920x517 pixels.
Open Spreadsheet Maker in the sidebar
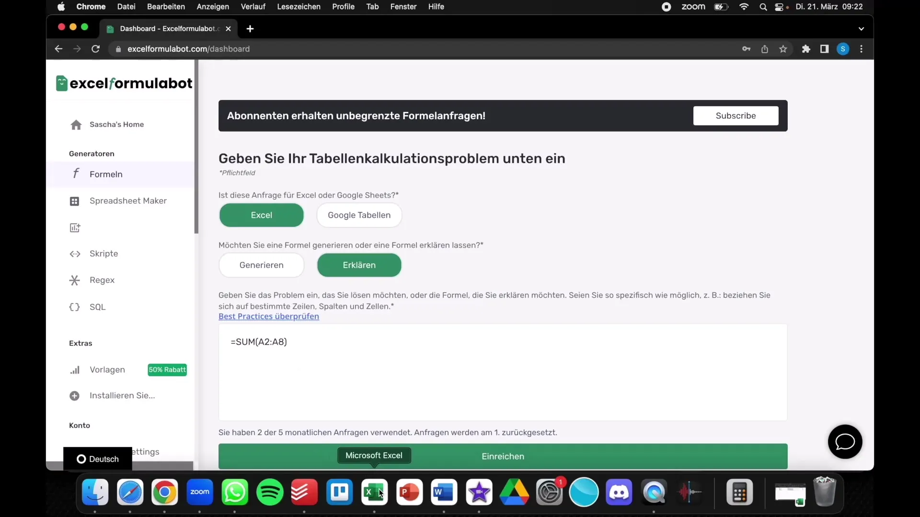[x=118, y=201]
